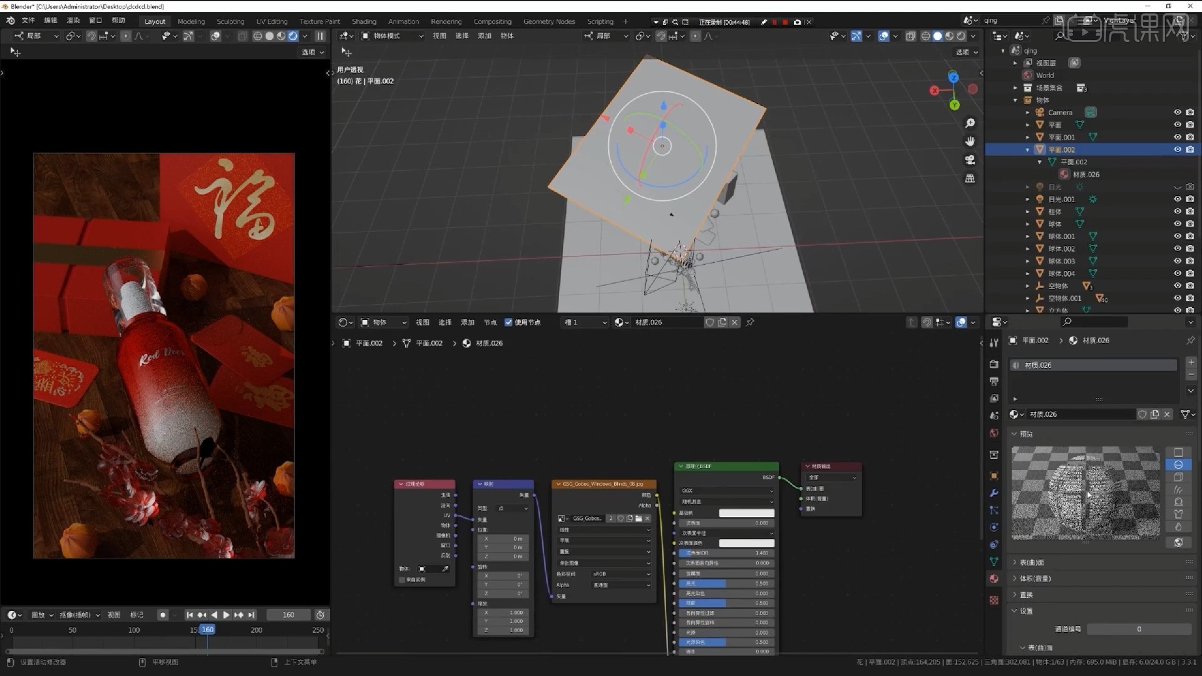
Task: Click the Blender logo menu icon
Action: coord(10,21)
